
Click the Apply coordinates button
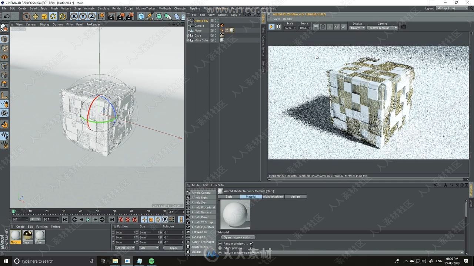[173, 248]
